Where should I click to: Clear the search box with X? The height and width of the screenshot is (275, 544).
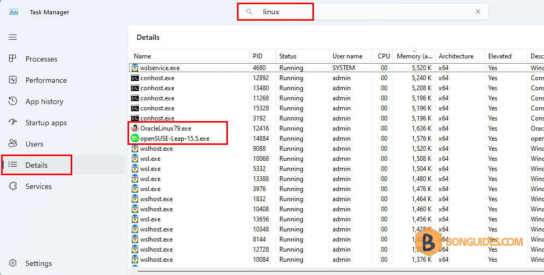click(478, 12)
